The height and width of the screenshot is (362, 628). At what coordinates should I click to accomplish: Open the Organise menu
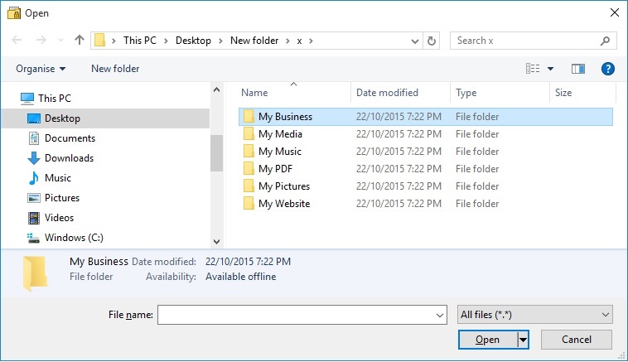[41, 69]
